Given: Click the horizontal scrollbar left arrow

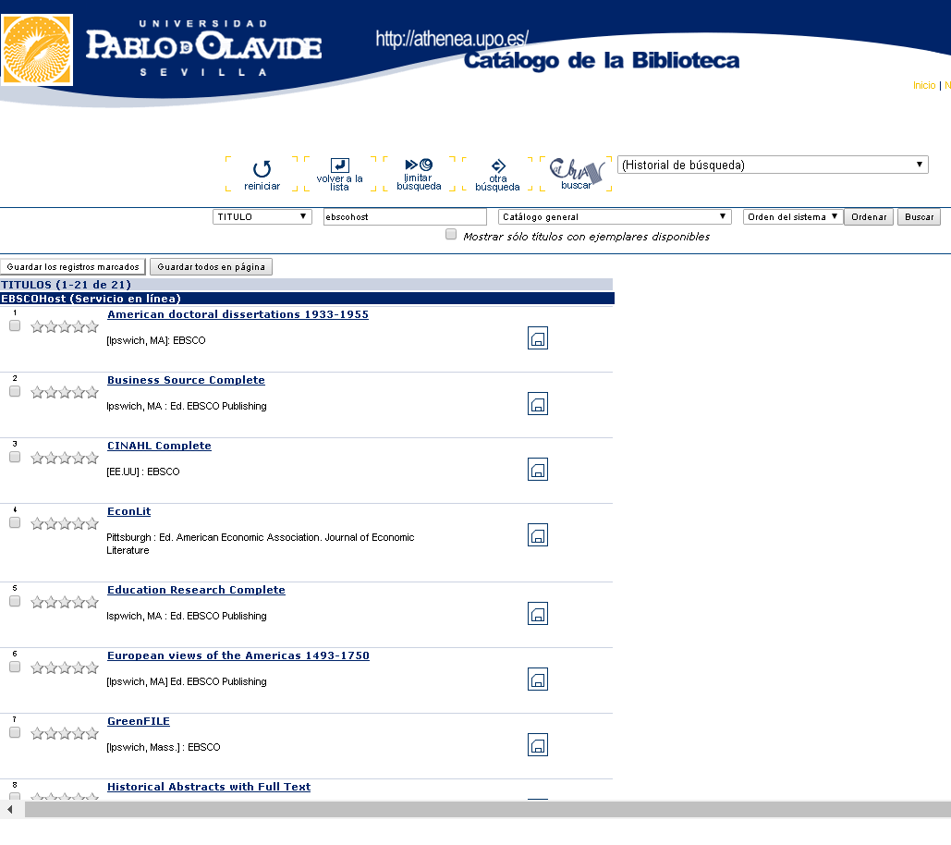Looking at the screenshot, I should [9, 809].
